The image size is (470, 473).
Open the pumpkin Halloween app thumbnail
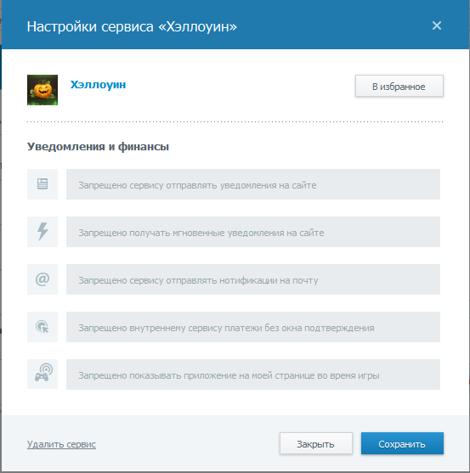tap(42, 90)
